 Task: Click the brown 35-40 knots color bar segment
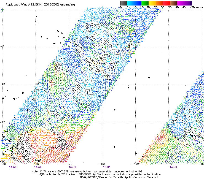pos(174,3)
